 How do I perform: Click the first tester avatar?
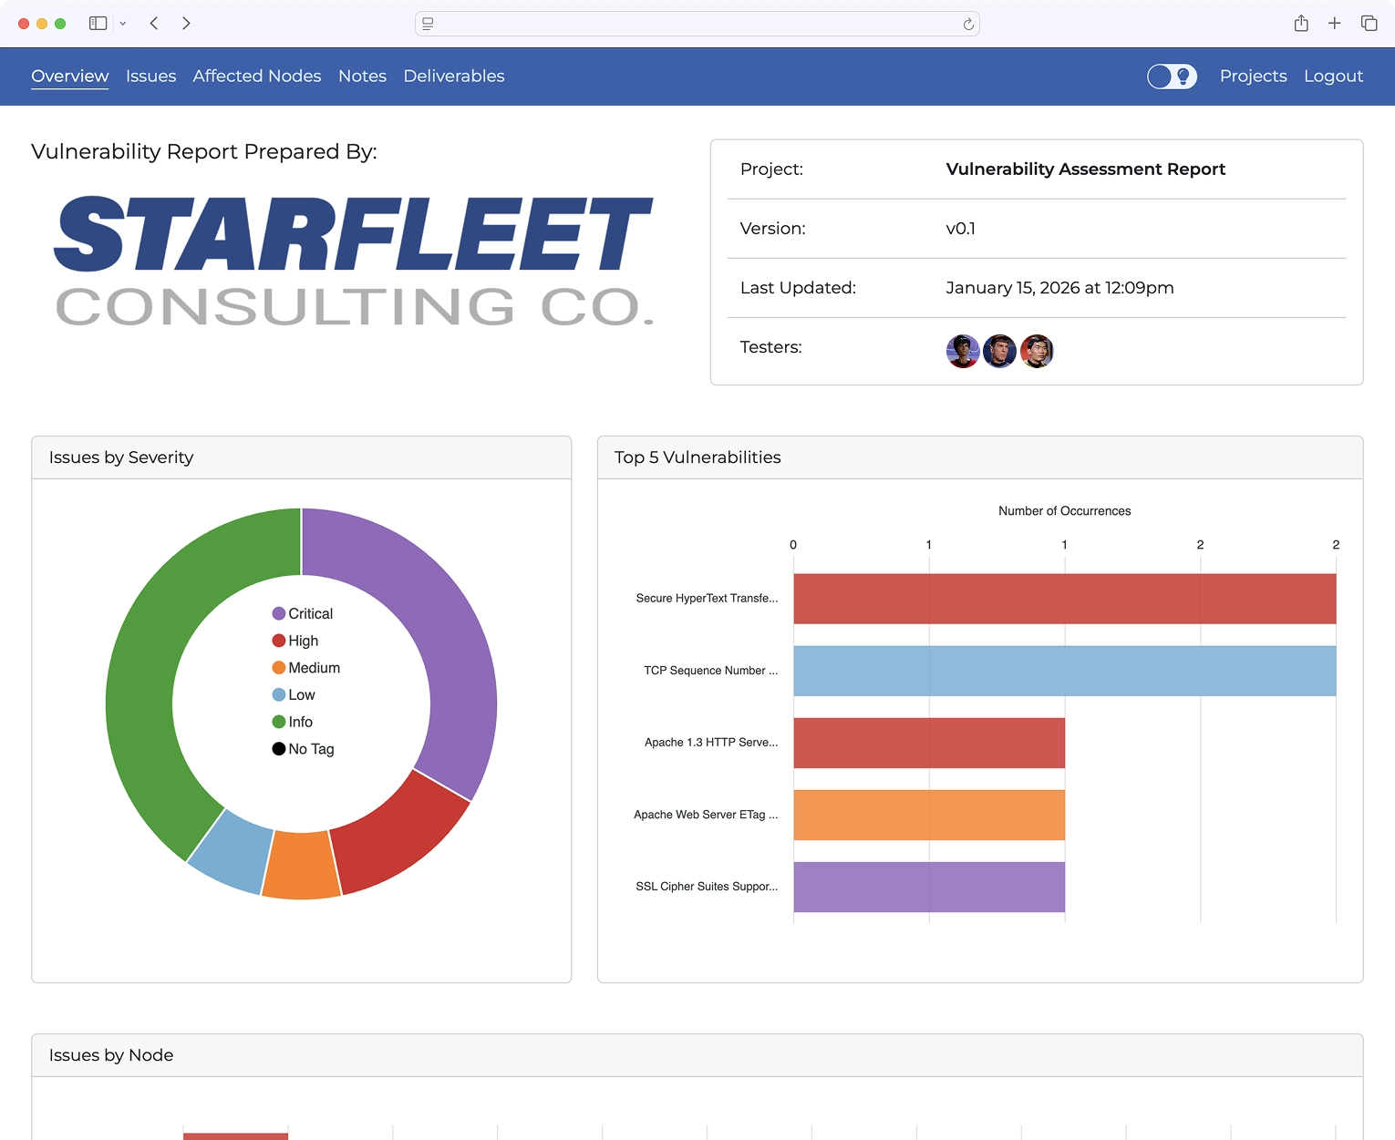[963, 351]
